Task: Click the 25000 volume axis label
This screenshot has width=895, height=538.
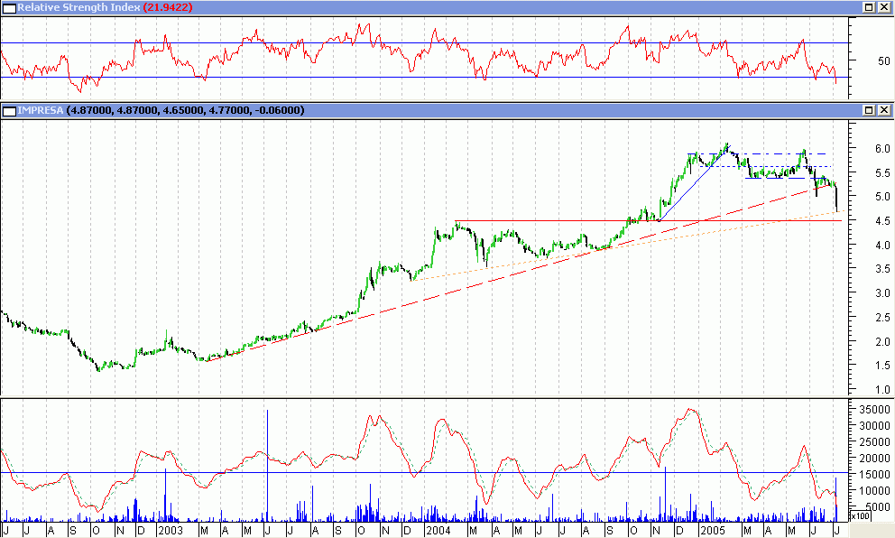Action: (874, 442)
